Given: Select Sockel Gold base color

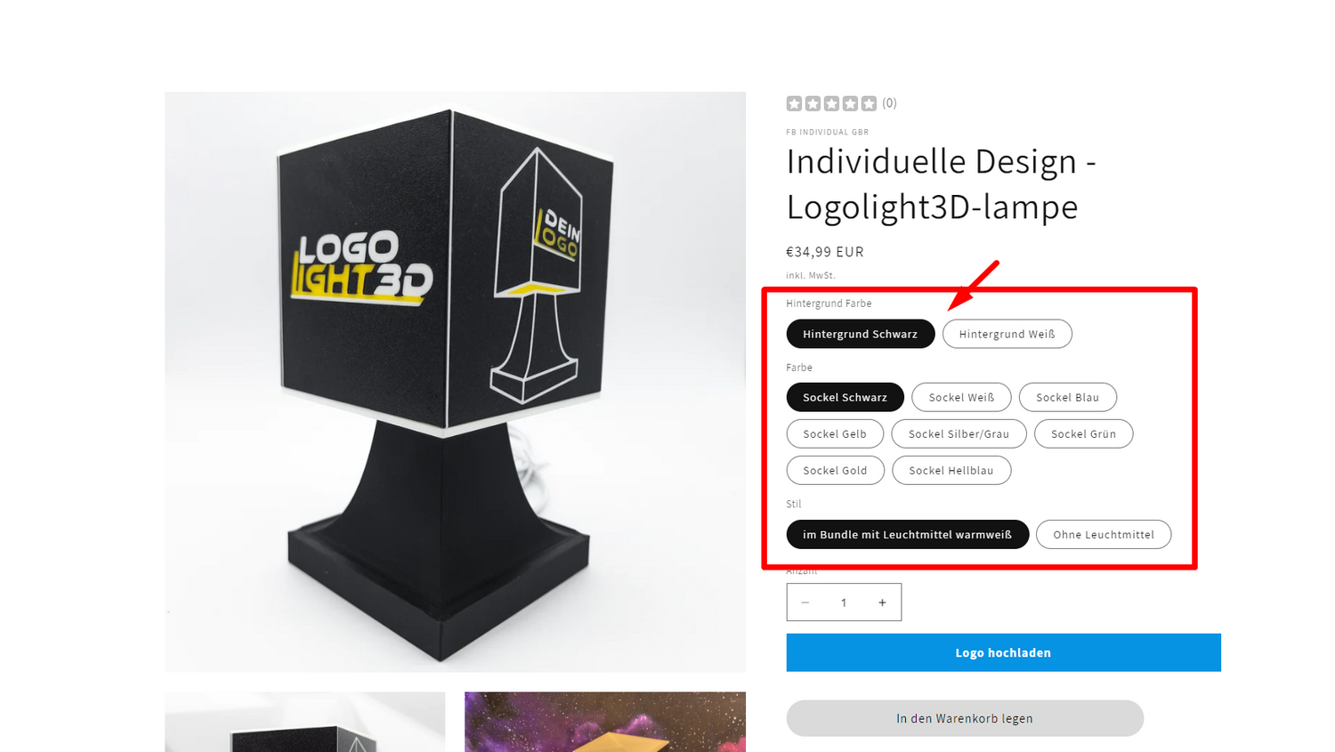Looking at the screenshot, I should coord(835,470).
